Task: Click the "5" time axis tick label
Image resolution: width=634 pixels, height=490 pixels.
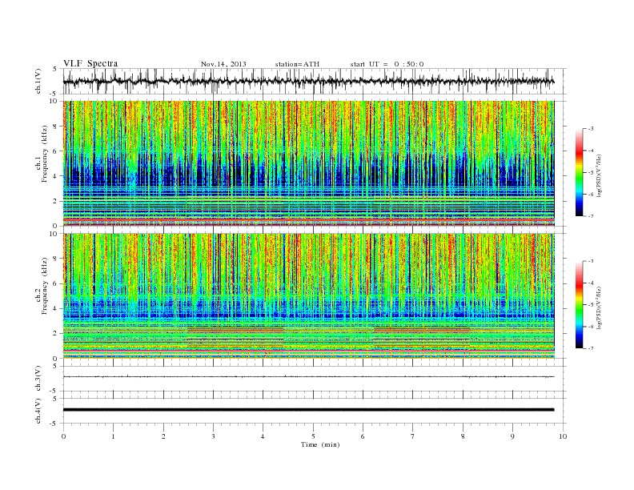Action: click(313, 436)
